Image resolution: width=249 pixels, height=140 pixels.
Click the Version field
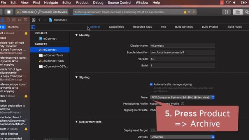pos(182,59)
